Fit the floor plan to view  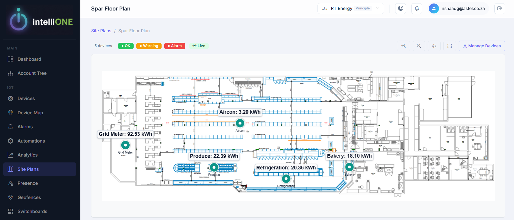pos(434,46)
